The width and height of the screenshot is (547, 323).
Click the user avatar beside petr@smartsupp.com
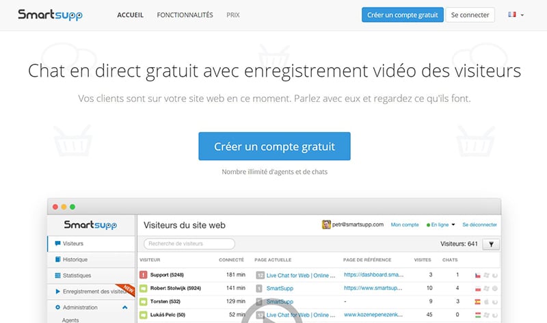[326, 224]
